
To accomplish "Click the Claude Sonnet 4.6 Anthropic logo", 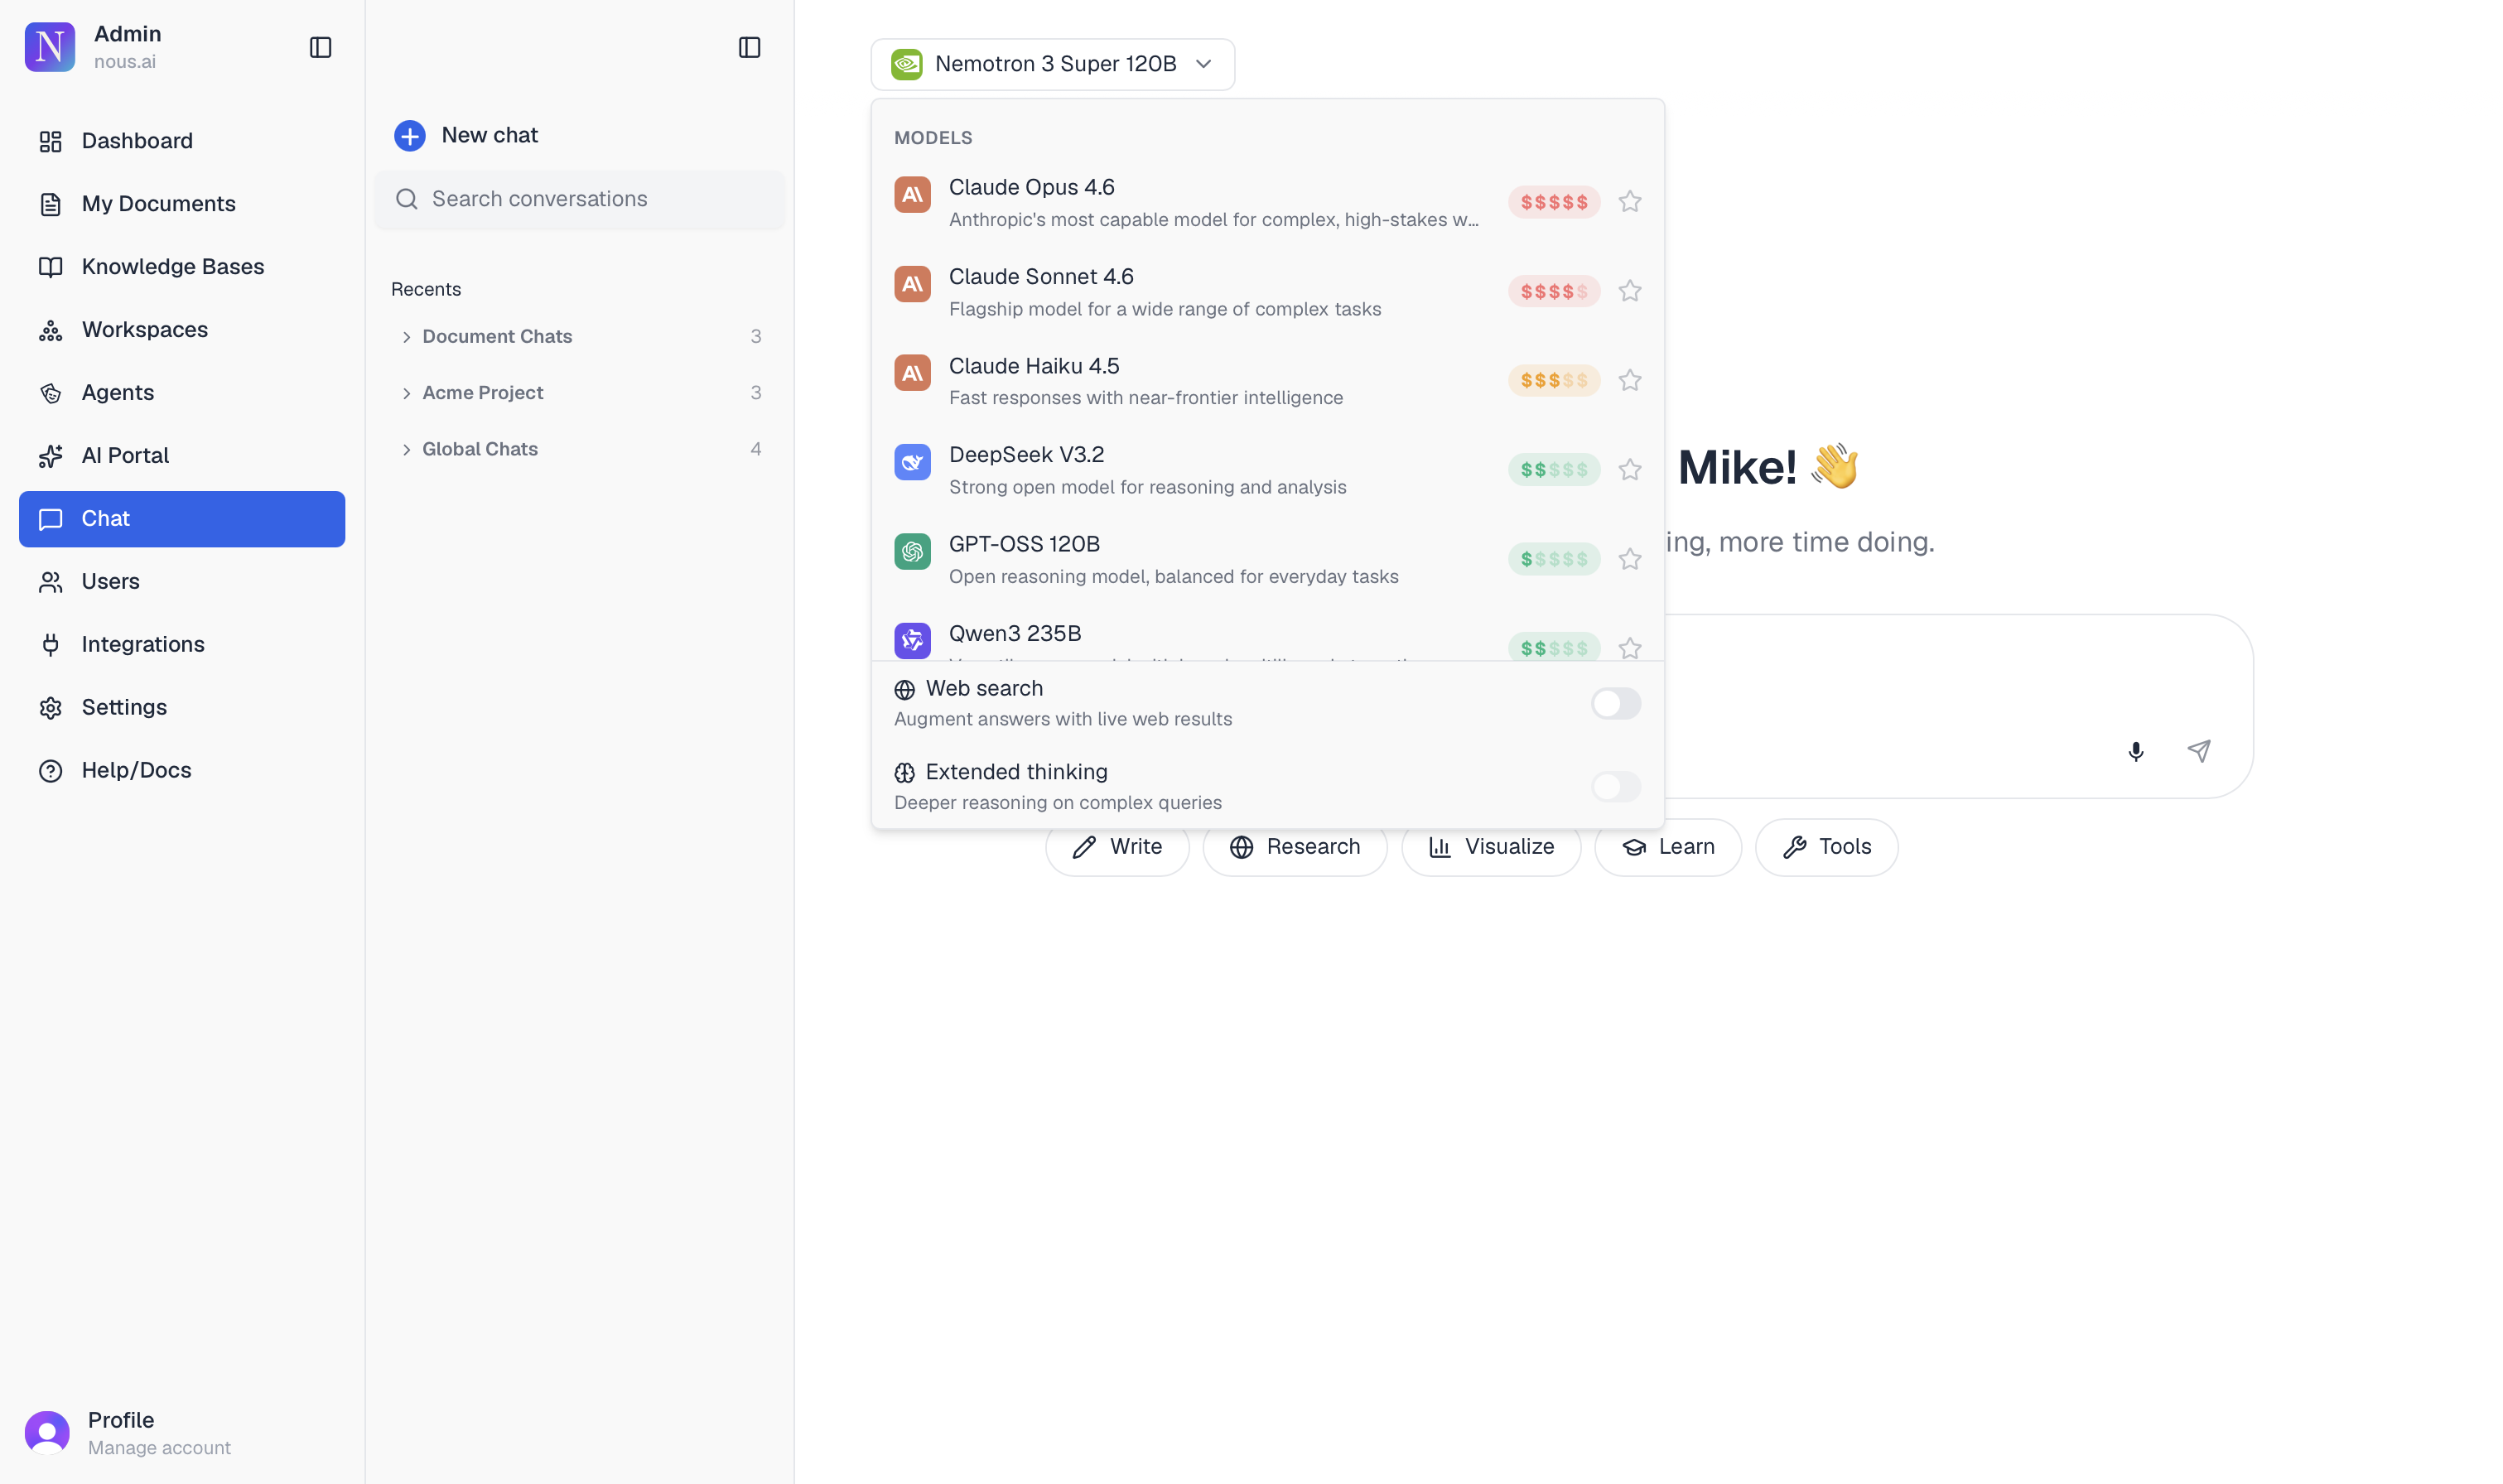I will (x=912, y=284).
